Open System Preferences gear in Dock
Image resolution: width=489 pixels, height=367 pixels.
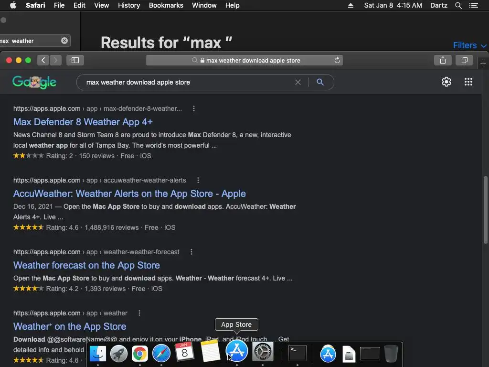(263, 352)
